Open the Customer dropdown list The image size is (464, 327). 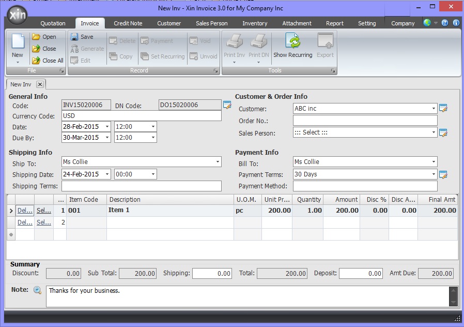(x=434, y=109)
